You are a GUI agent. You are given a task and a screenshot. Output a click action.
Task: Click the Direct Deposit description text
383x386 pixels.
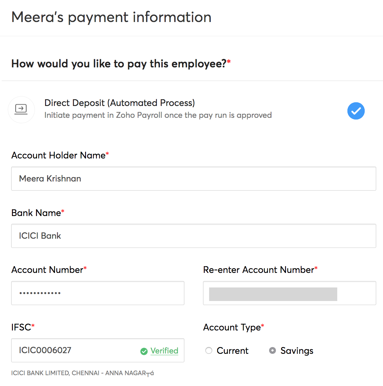158,115
